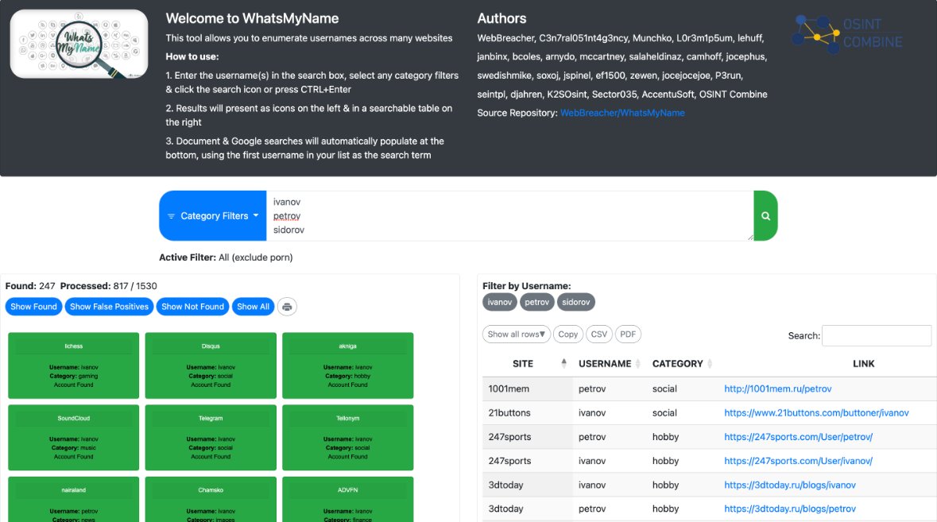Export the table as CSV
Viewport: 937px width, 522px height.
coord(598,334)
